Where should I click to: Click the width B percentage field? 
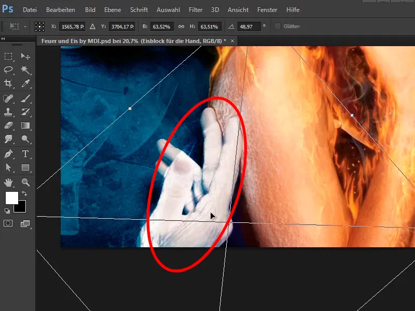click(x=162, y=26)
